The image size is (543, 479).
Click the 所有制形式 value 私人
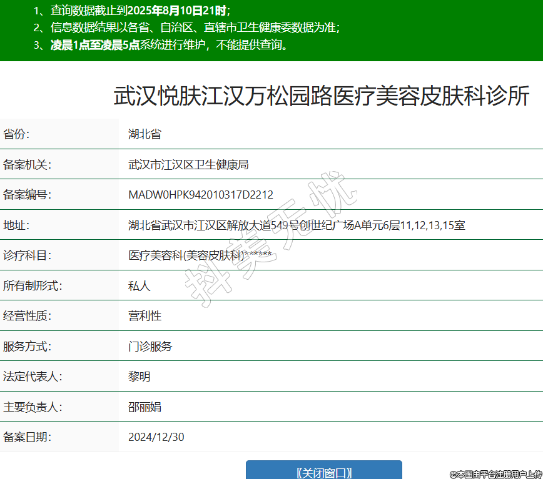139,286
